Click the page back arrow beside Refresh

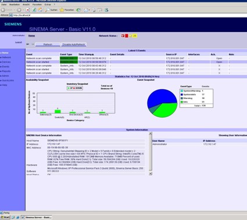[28, 44]
